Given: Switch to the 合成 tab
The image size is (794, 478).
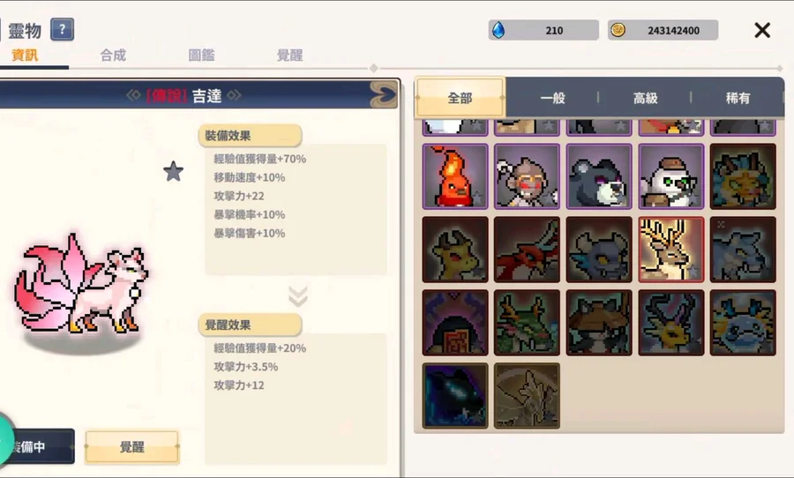Looking at the screenshot, I should pos(113,55).
